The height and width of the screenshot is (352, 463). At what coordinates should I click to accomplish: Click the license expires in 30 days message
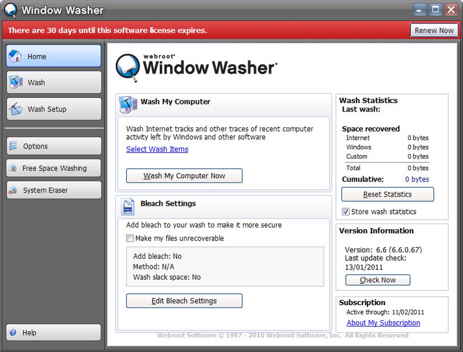pos(108,30)
